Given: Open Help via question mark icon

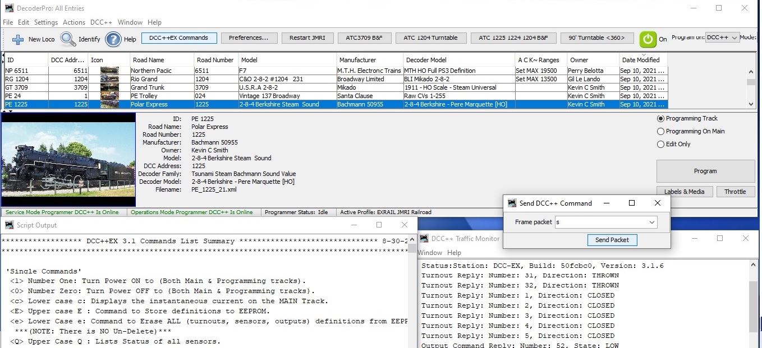Looking at the screenshot, I should pos(113,39).
